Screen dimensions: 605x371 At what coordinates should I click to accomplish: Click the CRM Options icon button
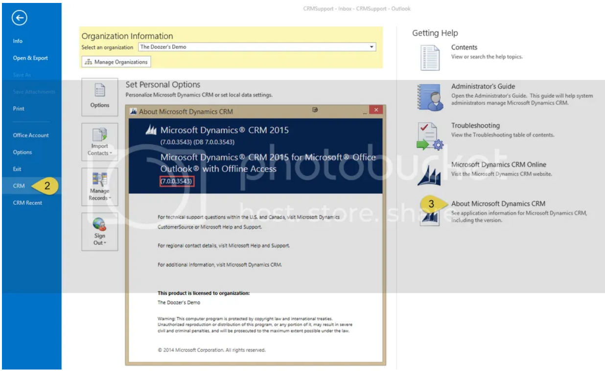(100, 96)
